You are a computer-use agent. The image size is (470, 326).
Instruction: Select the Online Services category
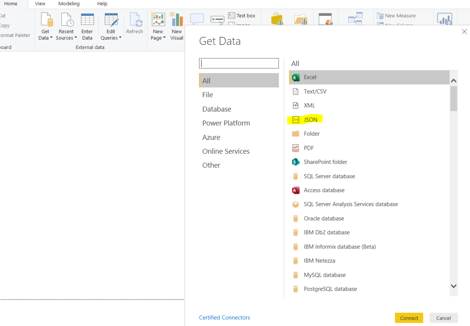[x=239, y=152]
